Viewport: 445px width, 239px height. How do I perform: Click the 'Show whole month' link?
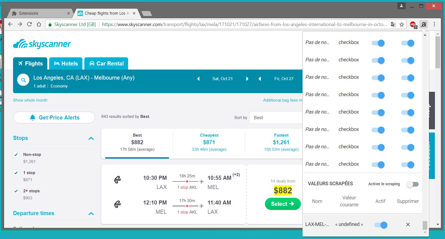[30, 100]
